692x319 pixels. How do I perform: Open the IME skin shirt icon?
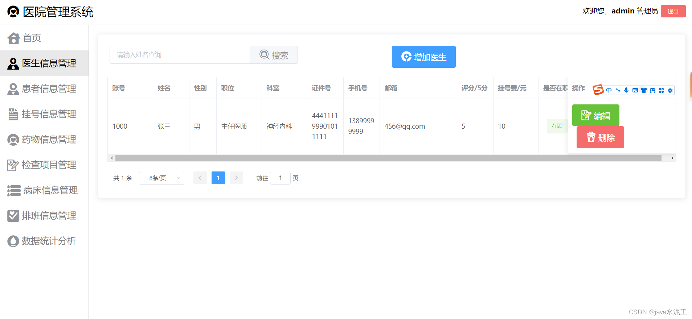[644, 90]
